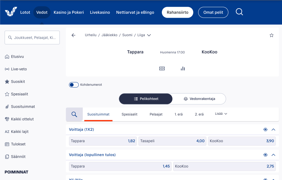This screenshot has width=282, height=180.
Task: Select the Suosituimmat market tab
Action: coord(98,114)
